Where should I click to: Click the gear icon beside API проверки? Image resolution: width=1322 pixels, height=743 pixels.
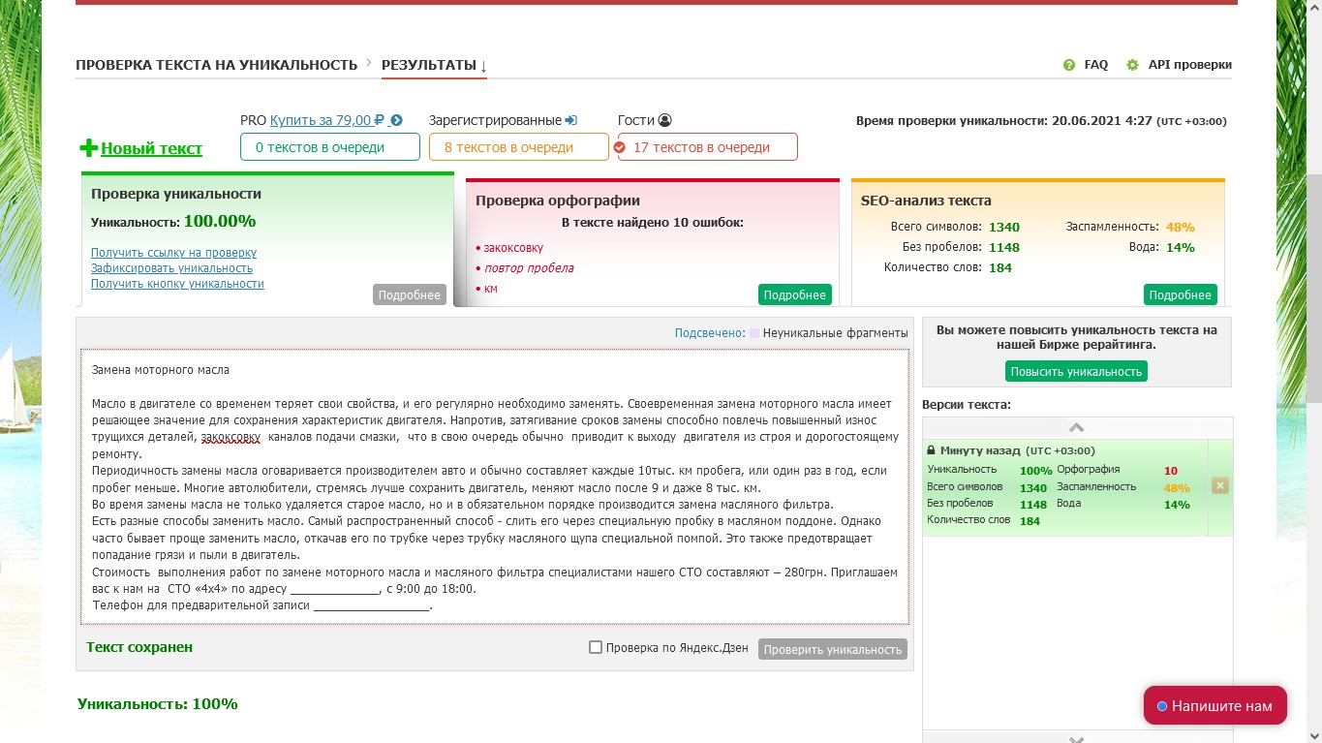point(1132,65)
